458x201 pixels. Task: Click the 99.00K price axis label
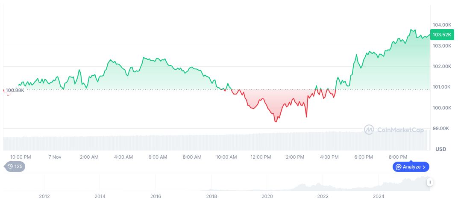442,128
